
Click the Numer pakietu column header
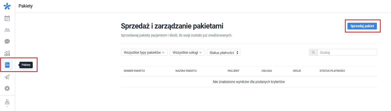pyautogui.click(x=134, y=71)
